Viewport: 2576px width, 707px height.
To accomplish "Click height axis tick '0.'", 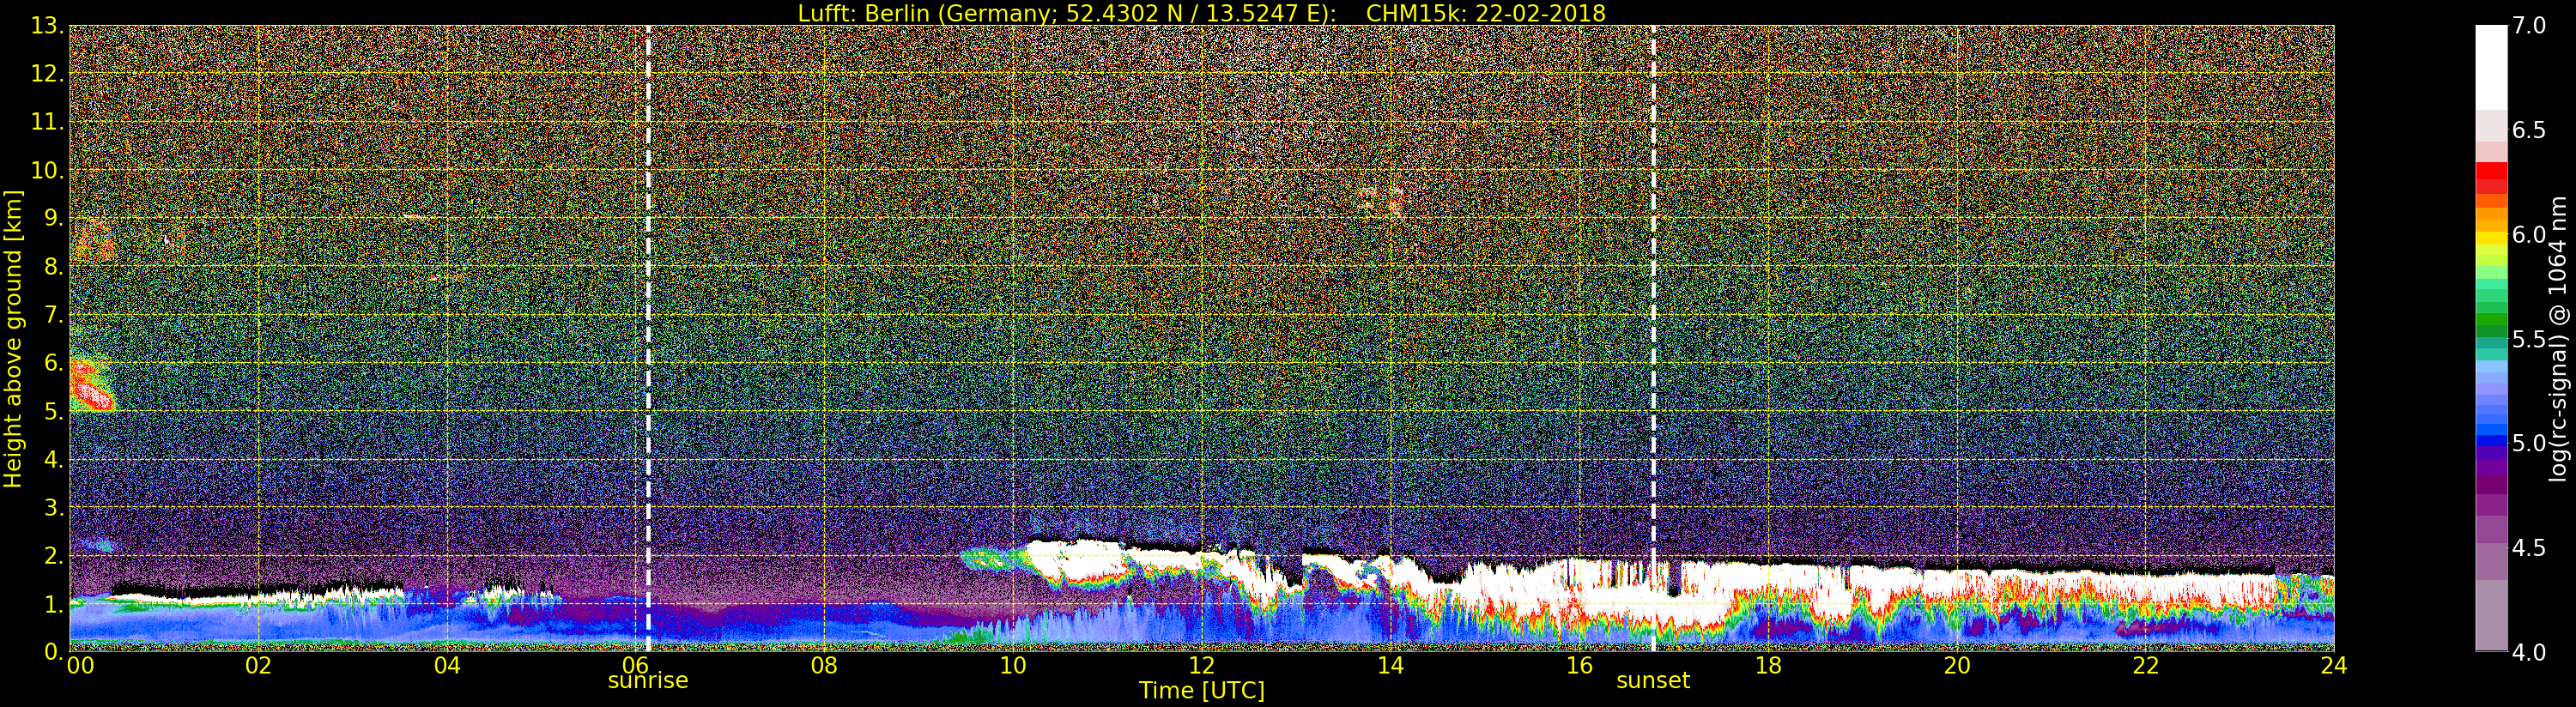I will (54, 651).
